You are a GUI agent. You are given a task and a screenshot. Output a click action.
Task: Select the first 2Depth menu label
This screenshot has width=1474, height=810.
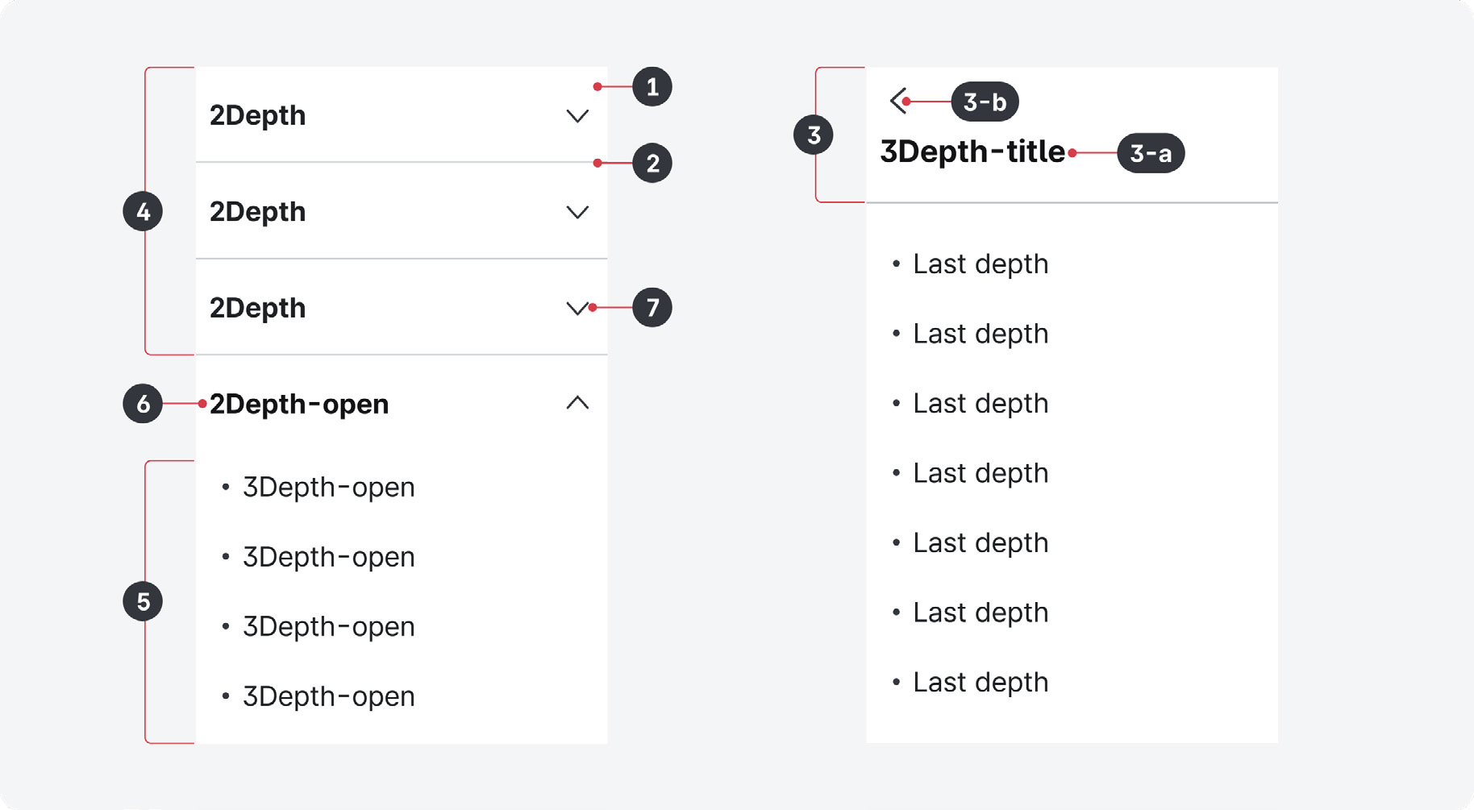[x=258, y=115]
